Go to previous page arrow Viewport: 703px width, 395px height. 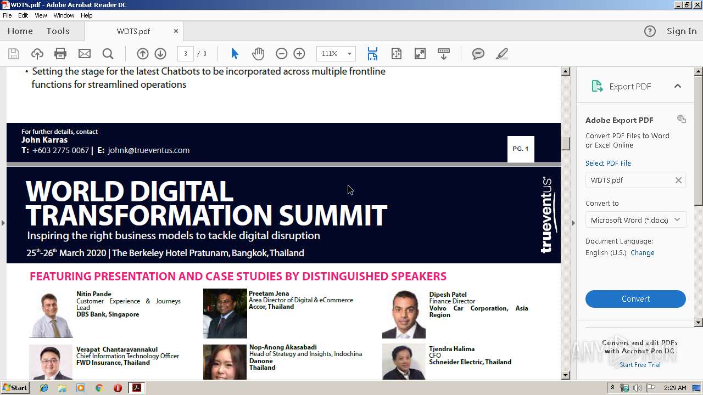tap(142, 54)
